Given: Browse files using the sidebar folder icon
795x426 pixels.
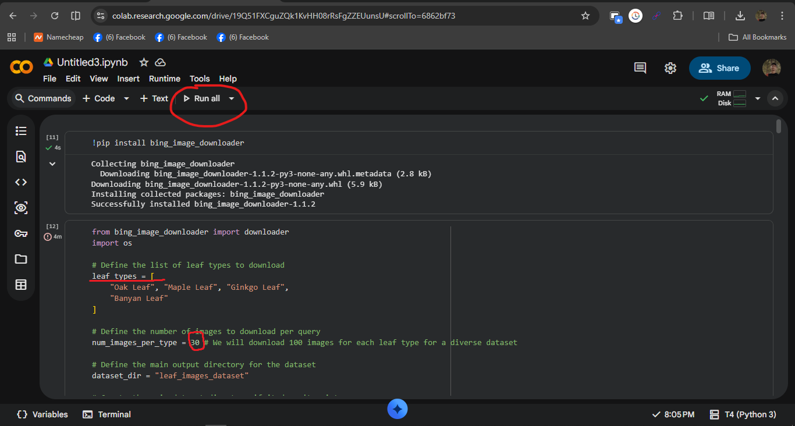Looking at the screenshot, I should pos(21,259).
